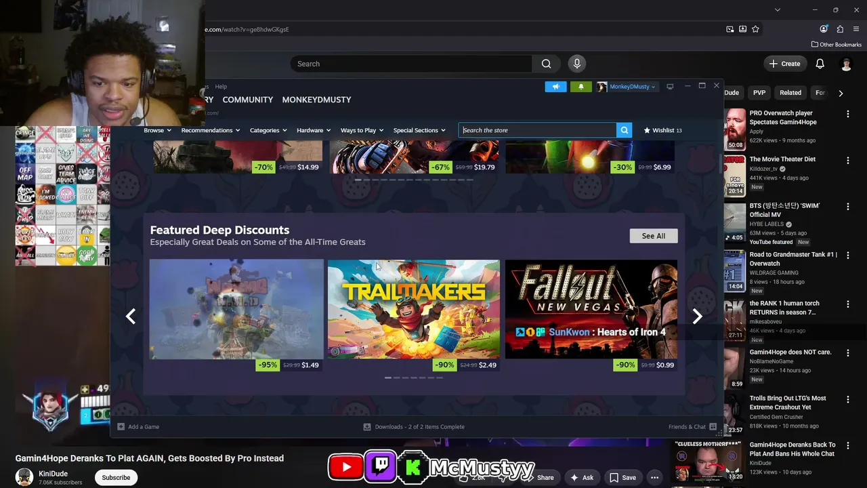This screenshot has height=488, width=867.
Task: Open the browser tab search chevron
Action: point(778,9)
